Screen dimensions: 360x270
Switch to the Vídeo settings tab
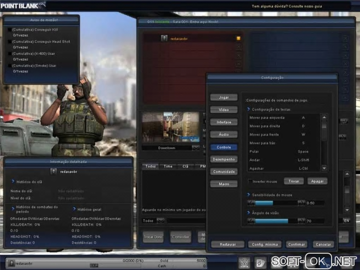[x=224, y=110]
